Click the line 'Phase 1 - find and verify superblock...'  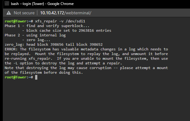tap(47, 26)
